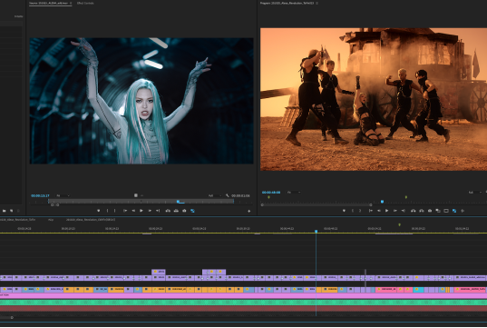Click the last transport icon in Program Monitor
Image resolution: width=487 pixels, height=328 pixels.
click(x=463, y=211)
